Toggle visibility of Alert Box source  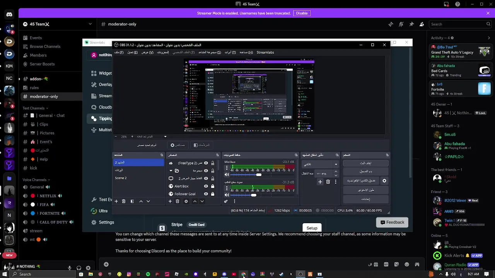[206, 186]
